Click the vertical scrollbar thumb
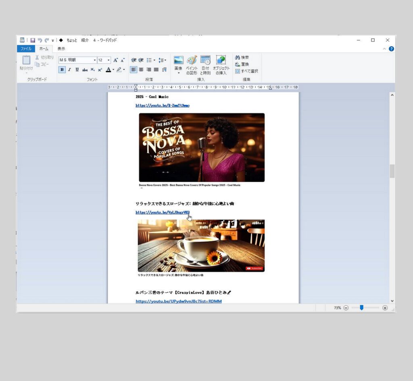Image resolution: width=413 pixels, height=381 pixels. pos(392,171)
